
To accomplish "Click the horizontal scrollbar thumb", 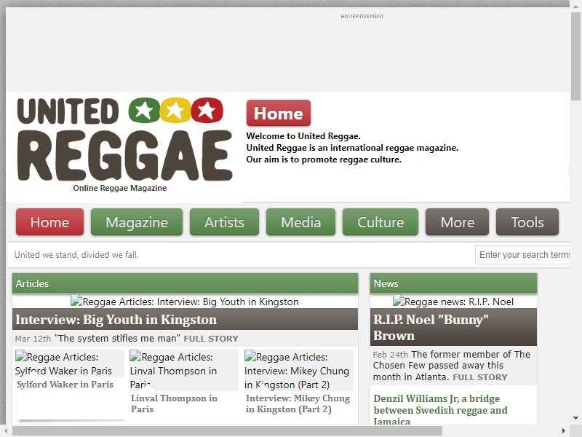I will click(x=227, y=430).
